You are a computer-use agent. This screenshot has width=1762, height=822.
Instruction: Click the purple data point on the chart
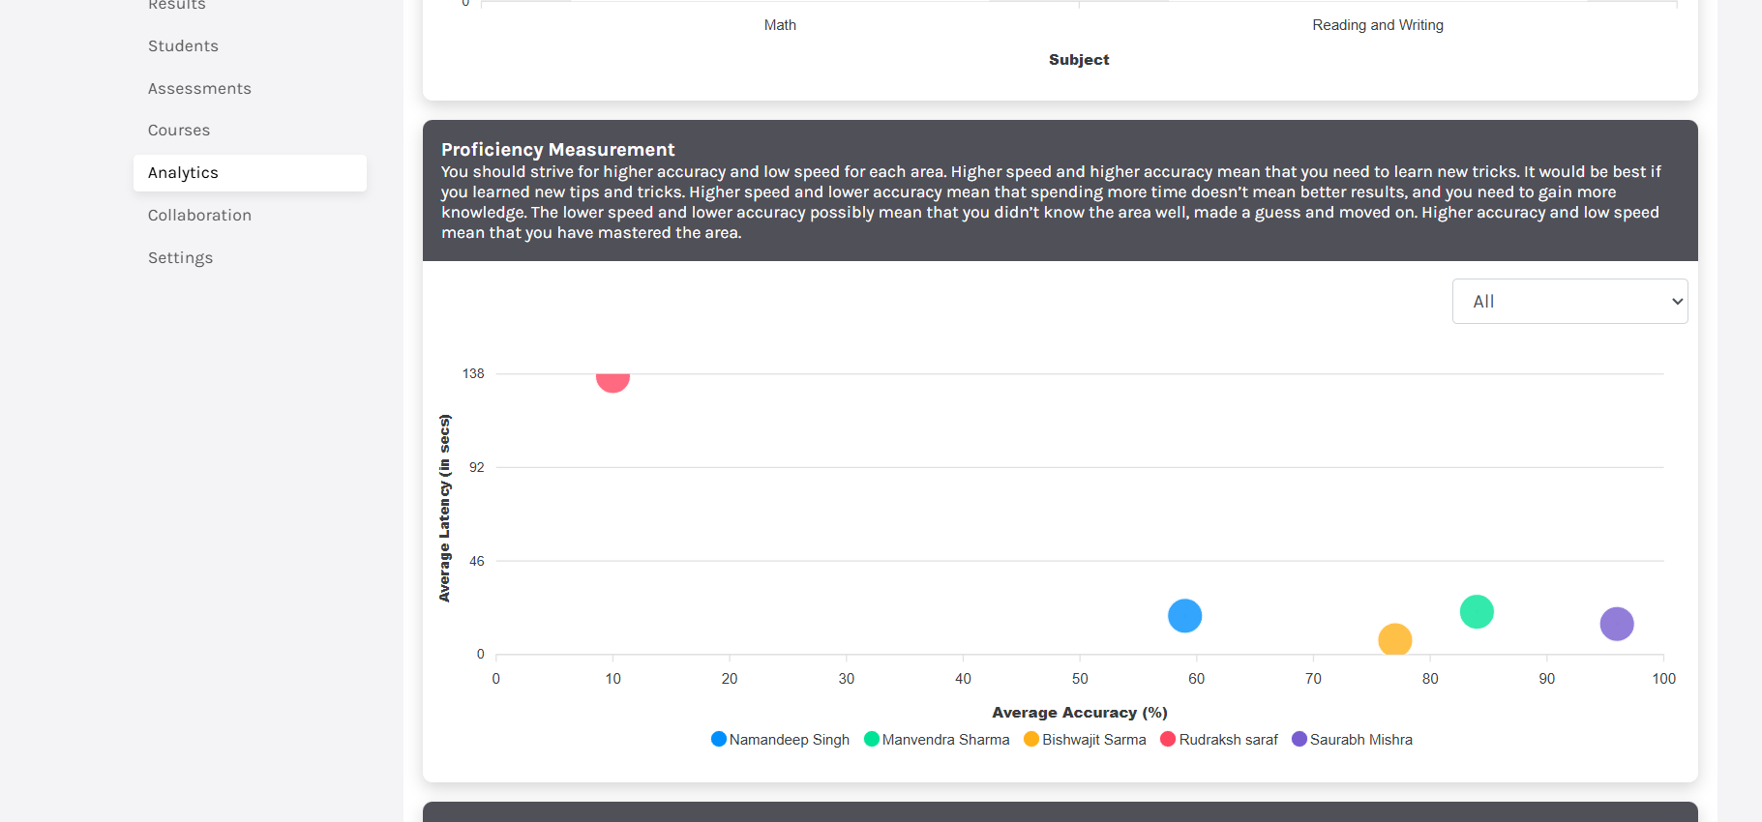point(1616,624)
